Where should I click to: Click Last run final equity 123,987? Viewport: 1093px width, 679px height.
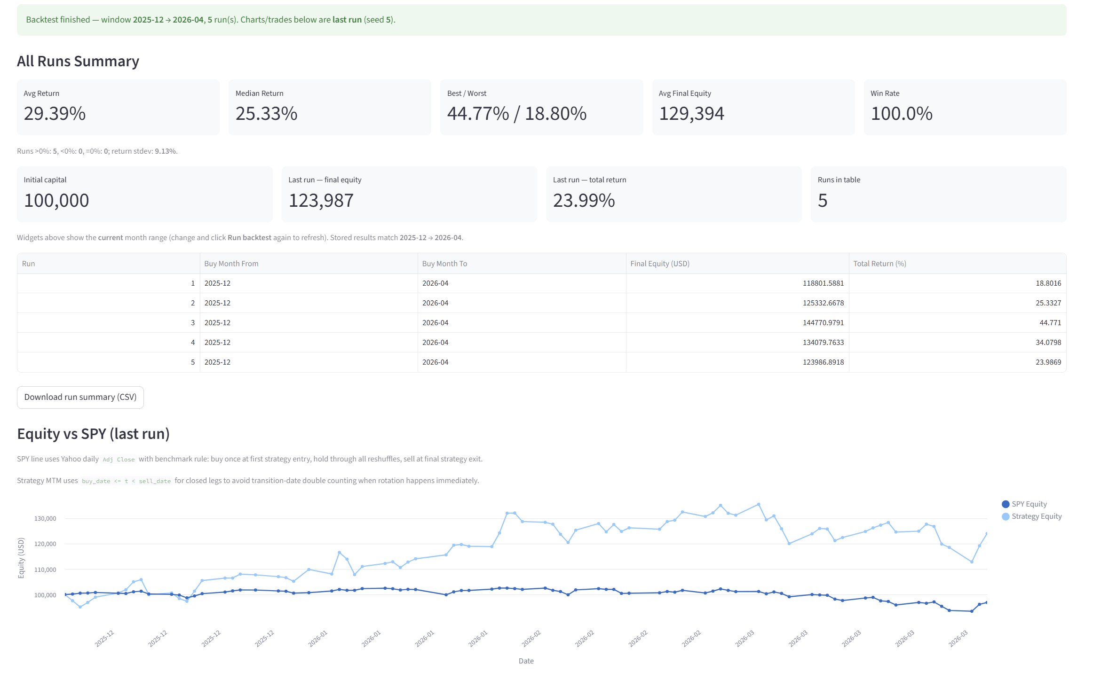[x=321, y=201]
